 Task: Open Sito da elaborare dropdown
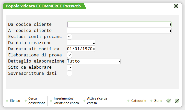click(70, 67)
